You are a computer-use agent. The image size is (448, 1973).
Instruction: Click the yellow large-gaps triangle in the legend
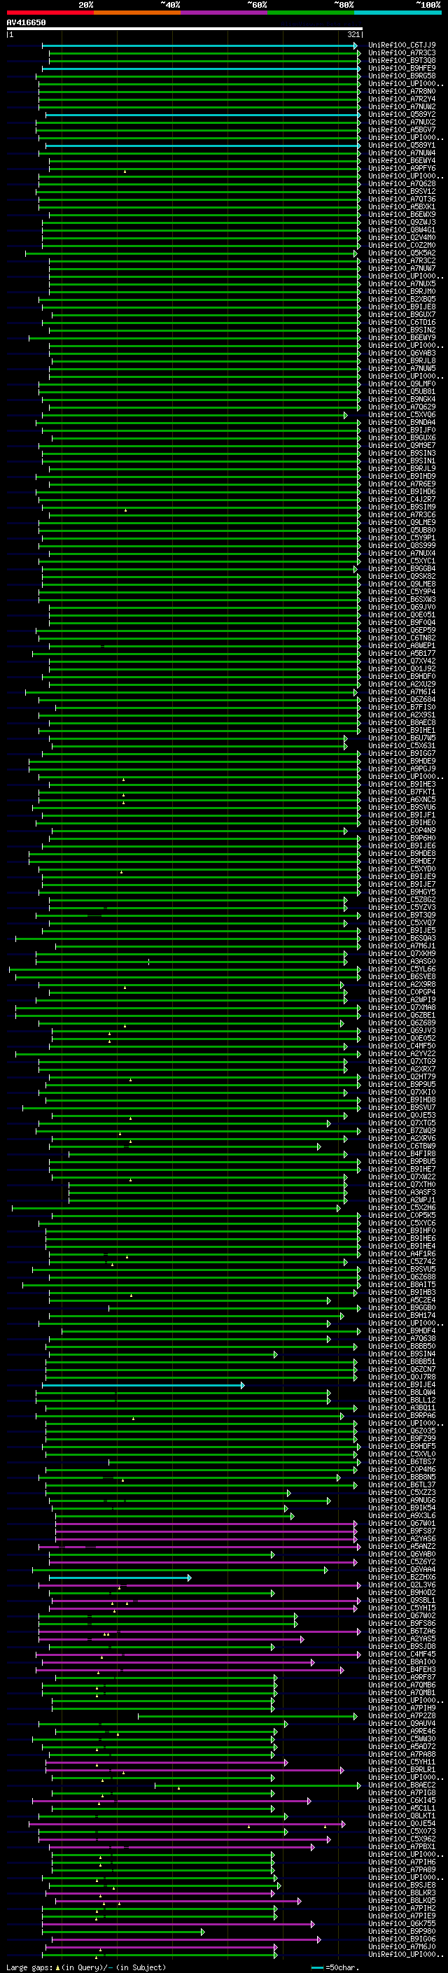[x=58, y=1967]
